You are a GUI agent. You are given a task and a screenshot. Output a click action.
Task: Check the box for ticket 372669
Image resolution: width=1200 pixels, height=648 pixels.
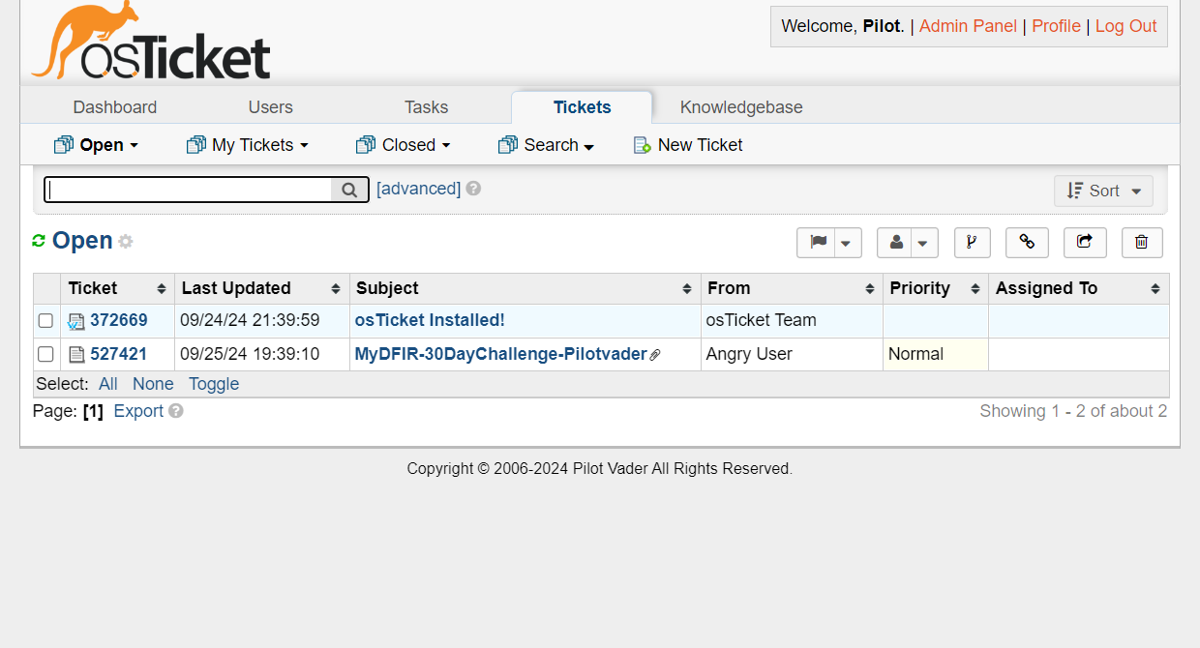(x=45, y=321)
